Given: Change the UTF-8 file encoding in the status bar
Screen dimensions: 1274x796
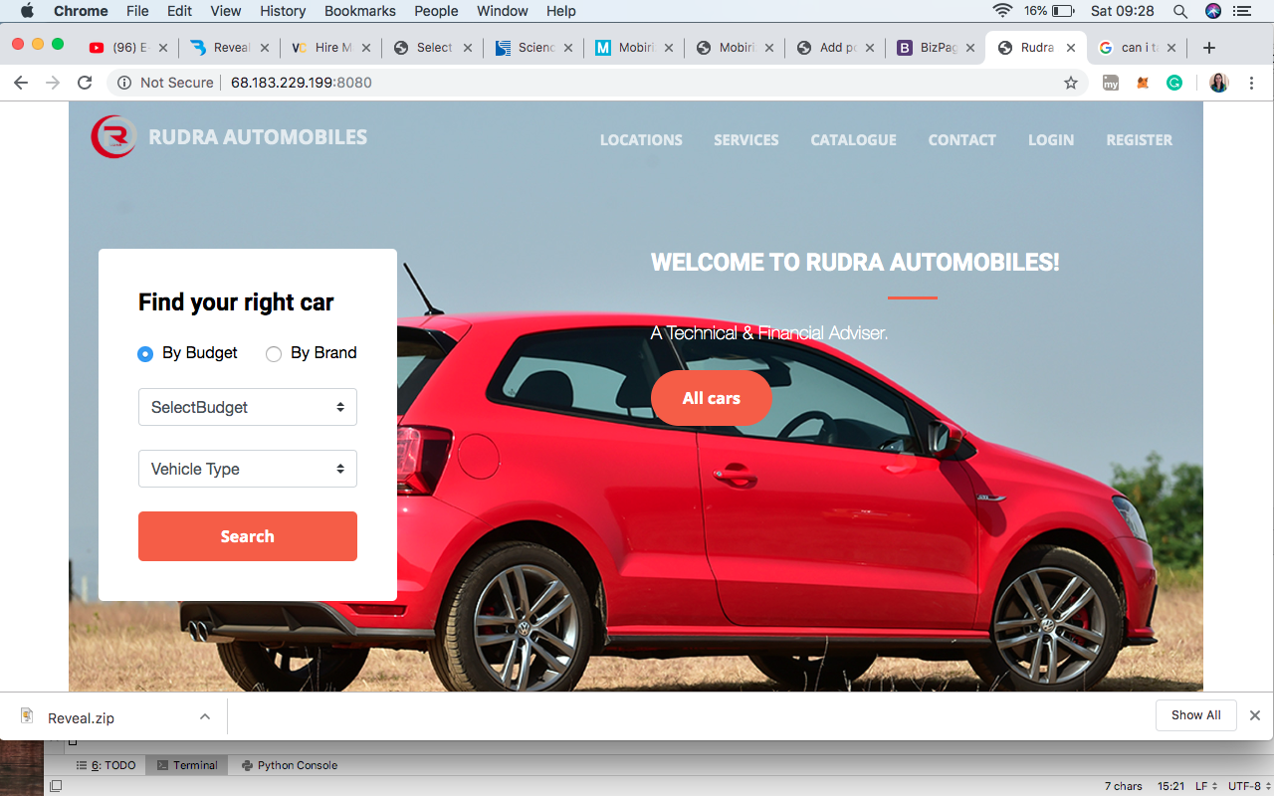Looking at the screenshot, I should (x=1248, y=786).
